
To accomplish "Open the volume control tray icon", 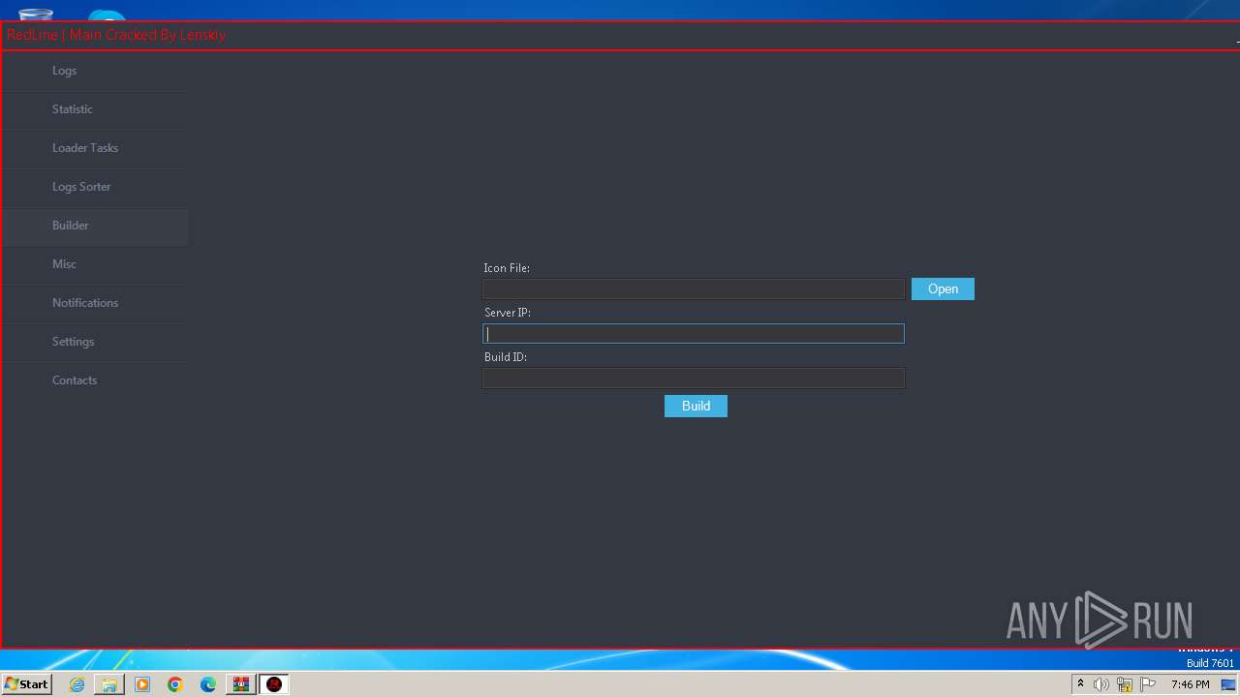I will [1101, 684].
